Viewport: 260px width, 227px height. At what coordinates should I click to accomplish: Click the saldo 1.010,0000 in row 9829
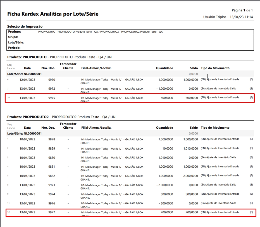click(190, 148)
